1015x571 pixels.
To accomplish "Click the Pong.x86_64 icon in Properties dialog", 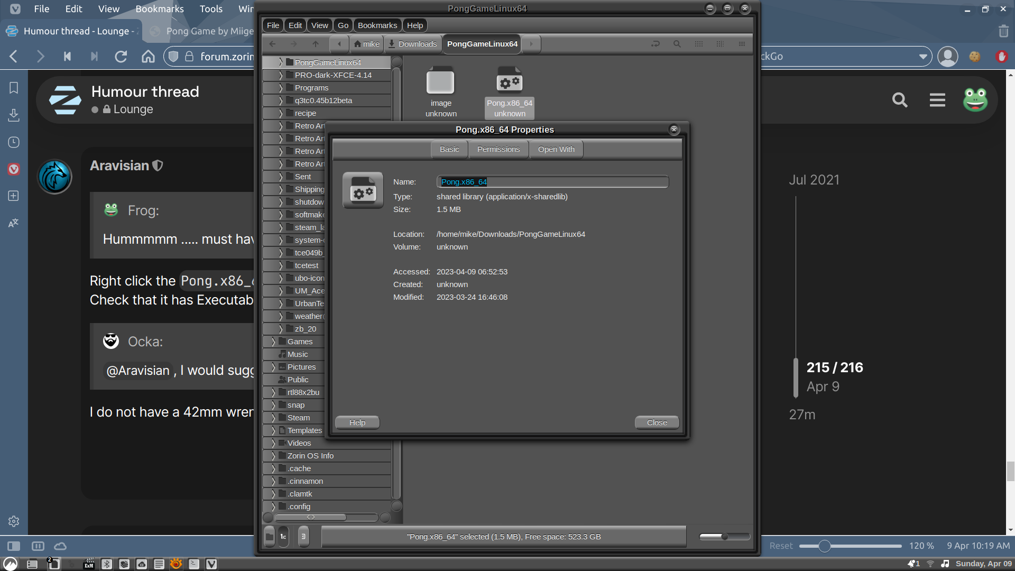I will tap(363, 190).
